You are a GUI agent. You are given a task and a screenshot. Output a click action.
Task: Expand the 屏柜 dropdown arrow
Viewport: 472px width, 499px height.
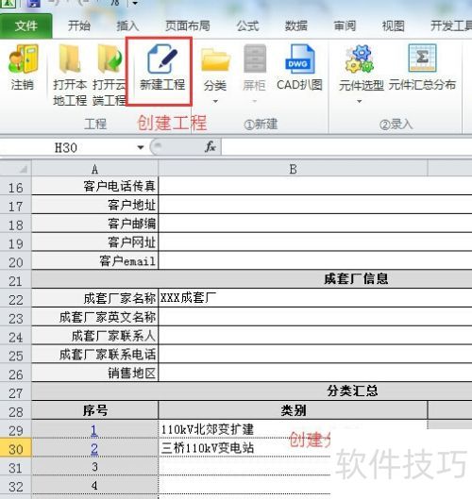tap(255, 102)
